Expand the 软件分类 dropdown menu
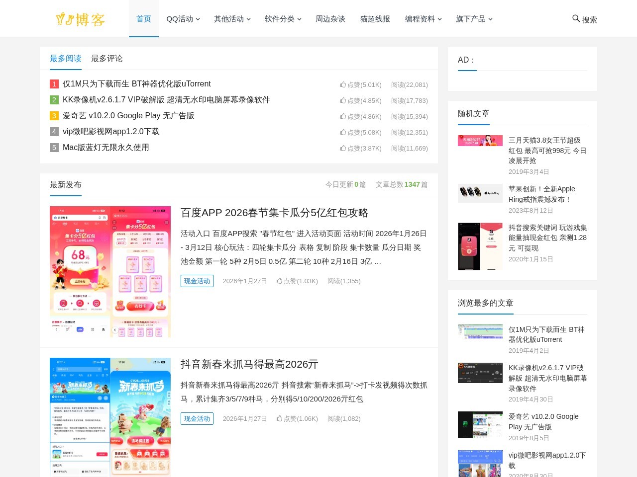 283,19
